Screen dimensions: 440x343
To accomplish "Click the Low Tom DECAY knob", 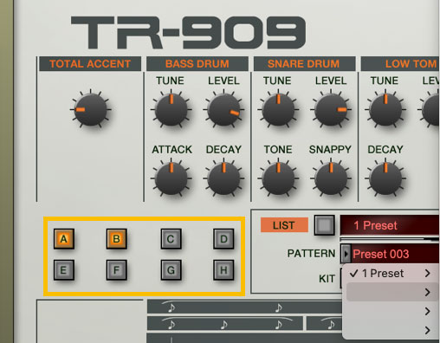I will coord(385,178).
